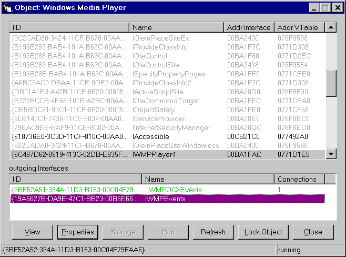Click the address value 00BA28D0

(243, 92)
